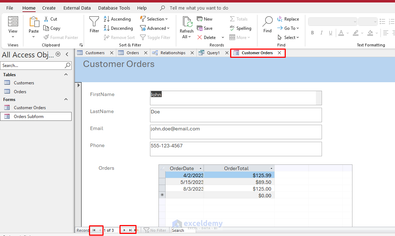Click the navigation pane Search field

pyautogui.click(x=32, y=66)
